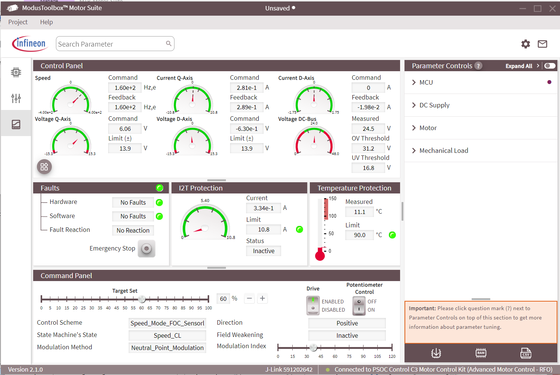The image size is (560, 375).
Task: Click the UV Threshold value field
Action: (x=368, y=168)
